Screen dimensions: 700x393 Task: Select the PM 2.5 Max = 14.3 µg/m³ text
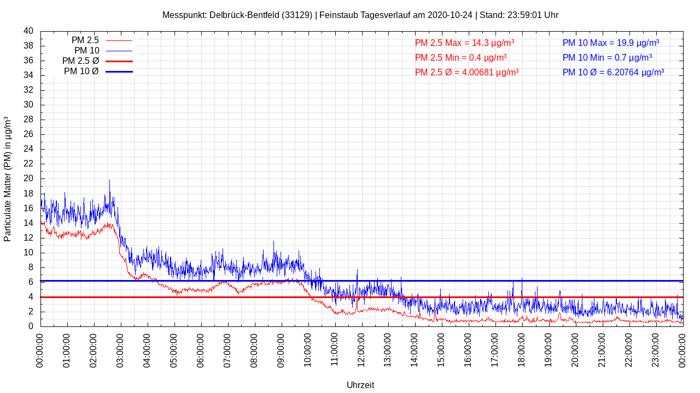coord(464,43)
